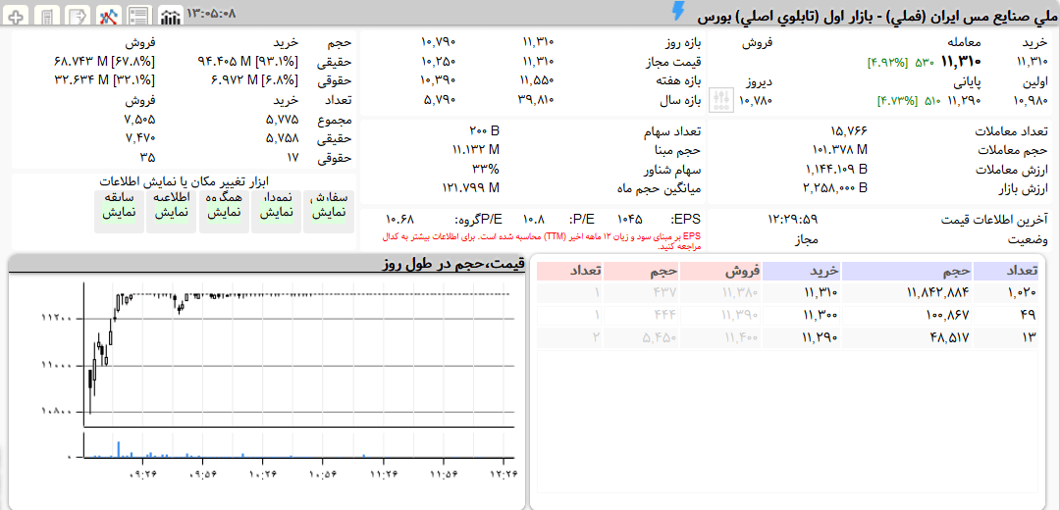Click the total buyers count ۵,۷۷۵
Viewport: 1060px width, 510px height.
pyautogui.click(x=282, y=120)
